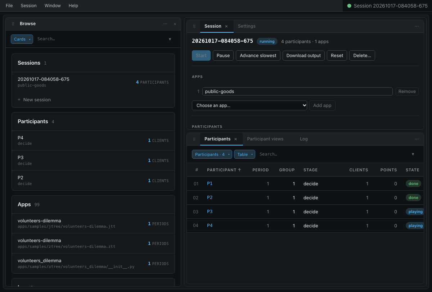Image resolution: width=432 pixels, height=292 pixels.
Task: Open the Browse panel more options menu
Action: (165, 24)
